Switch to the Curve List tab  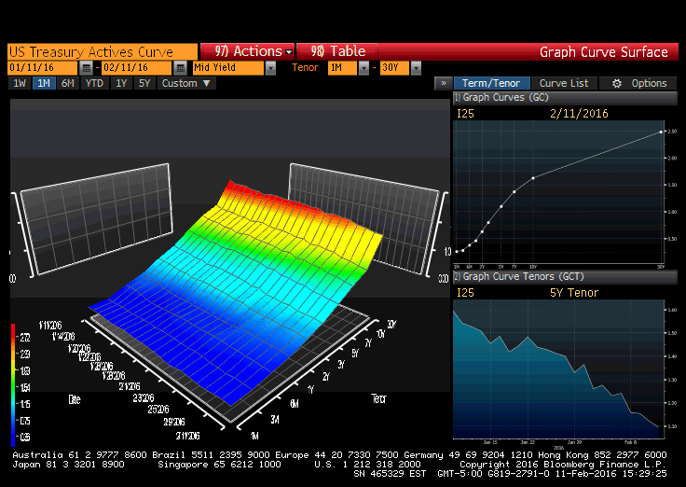tap(564, 83)
